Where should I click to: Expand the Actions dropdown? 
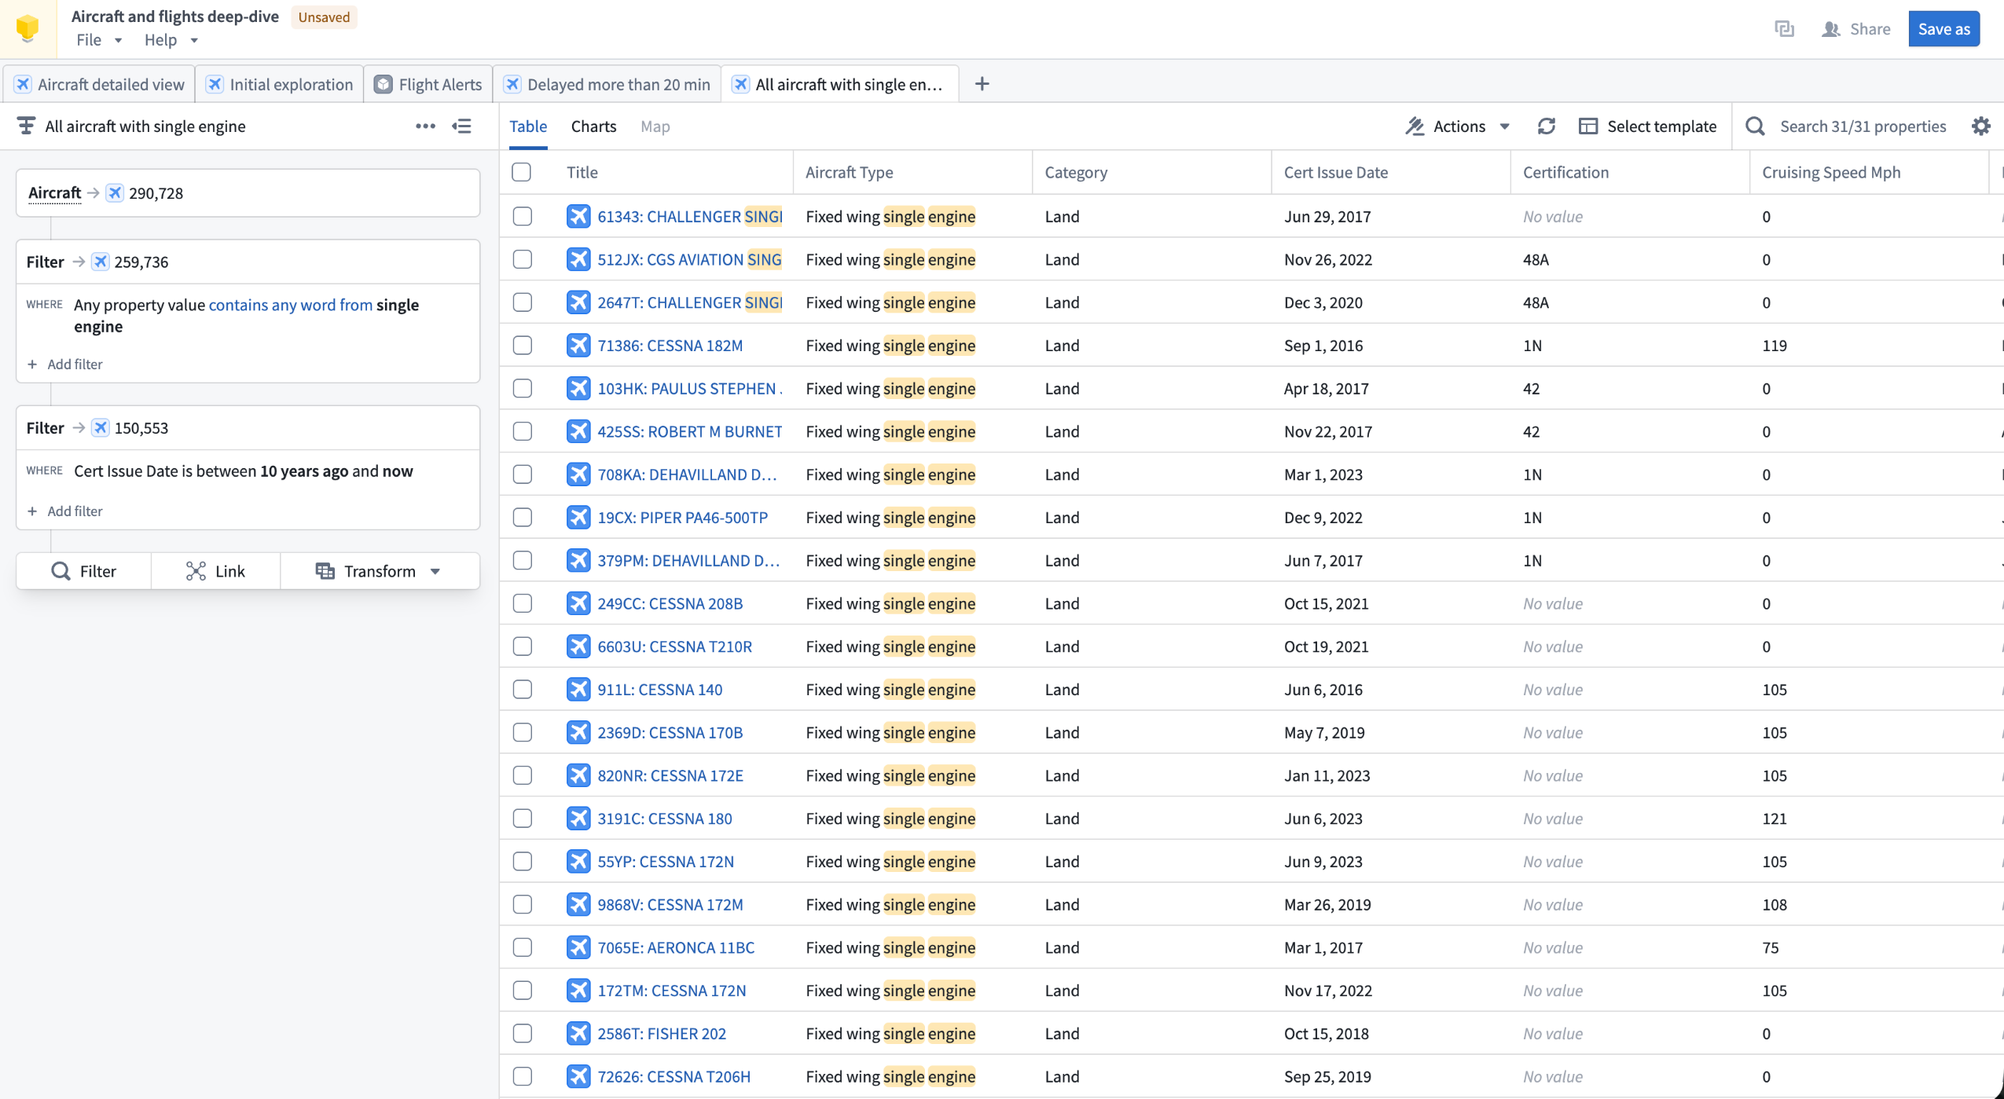(x=1458, y=126)
